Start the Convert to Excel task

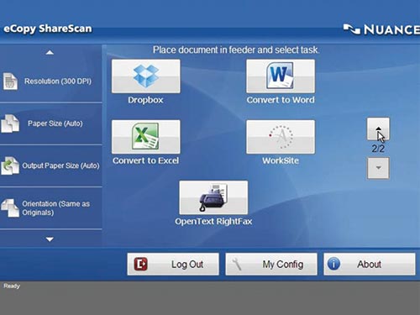(146, 137)
